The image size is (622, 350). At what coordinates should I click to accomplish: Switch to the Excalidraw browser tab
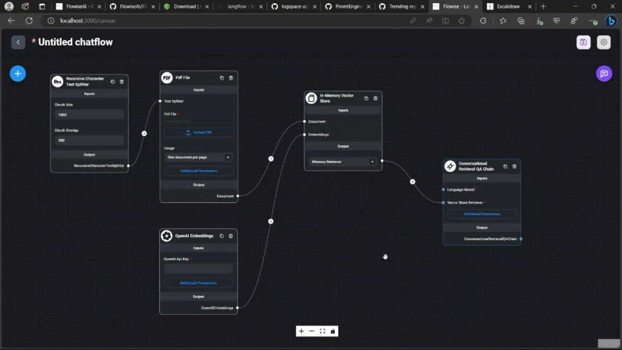[x=510, y=6]
